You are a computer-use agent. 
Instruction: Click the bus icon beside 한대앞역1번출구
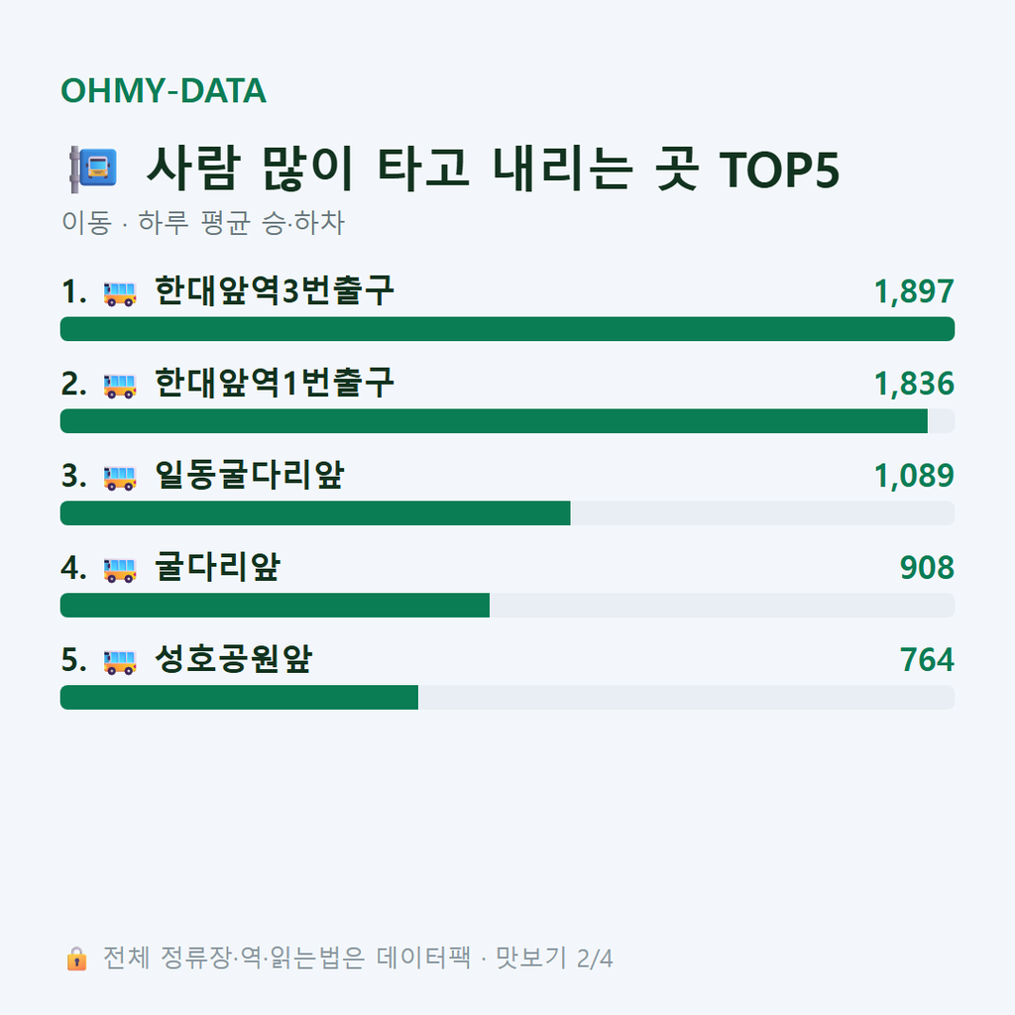tap(120, 386)
